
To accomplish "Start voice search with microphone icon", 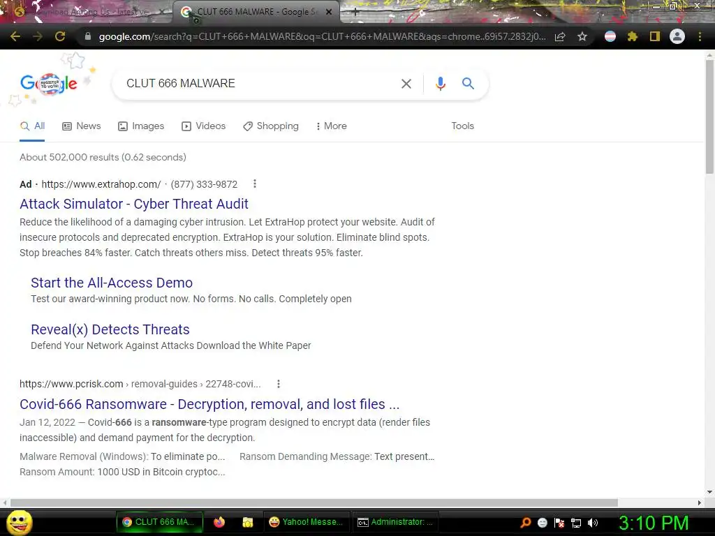I will (x=440, y=84).
